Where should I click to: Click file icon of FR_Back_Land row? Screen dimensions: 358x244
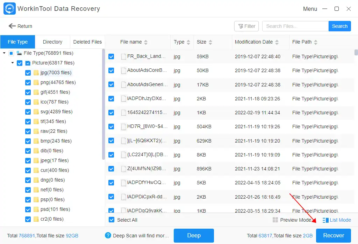pos(123,56)
